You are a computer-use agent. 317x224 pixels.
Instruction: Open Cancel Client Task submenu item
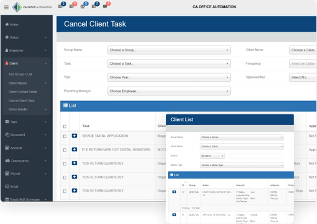[x=21, y=100]
